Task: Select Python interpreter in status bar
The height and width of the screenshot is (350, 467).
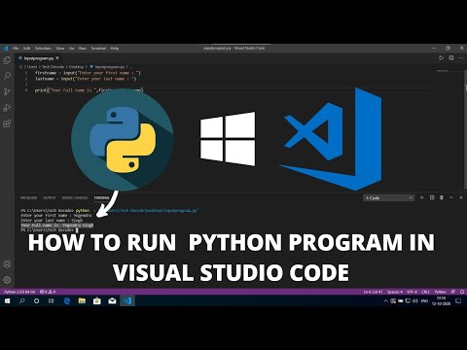Action: [19, 292]
